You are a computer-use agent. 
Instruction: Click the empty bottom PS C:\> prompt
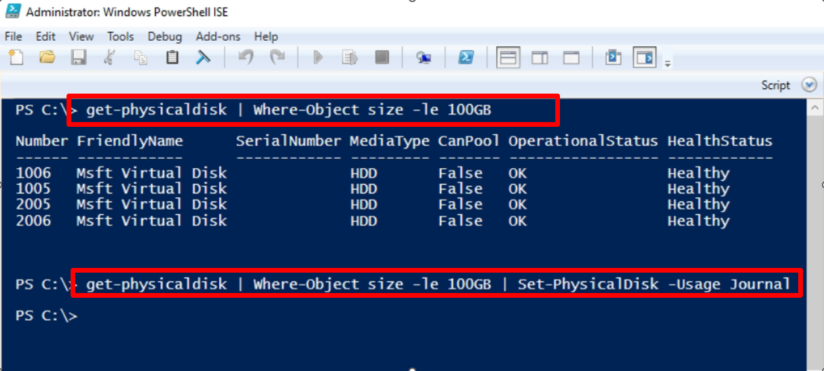pyautogui.click(x=46, y=315)
